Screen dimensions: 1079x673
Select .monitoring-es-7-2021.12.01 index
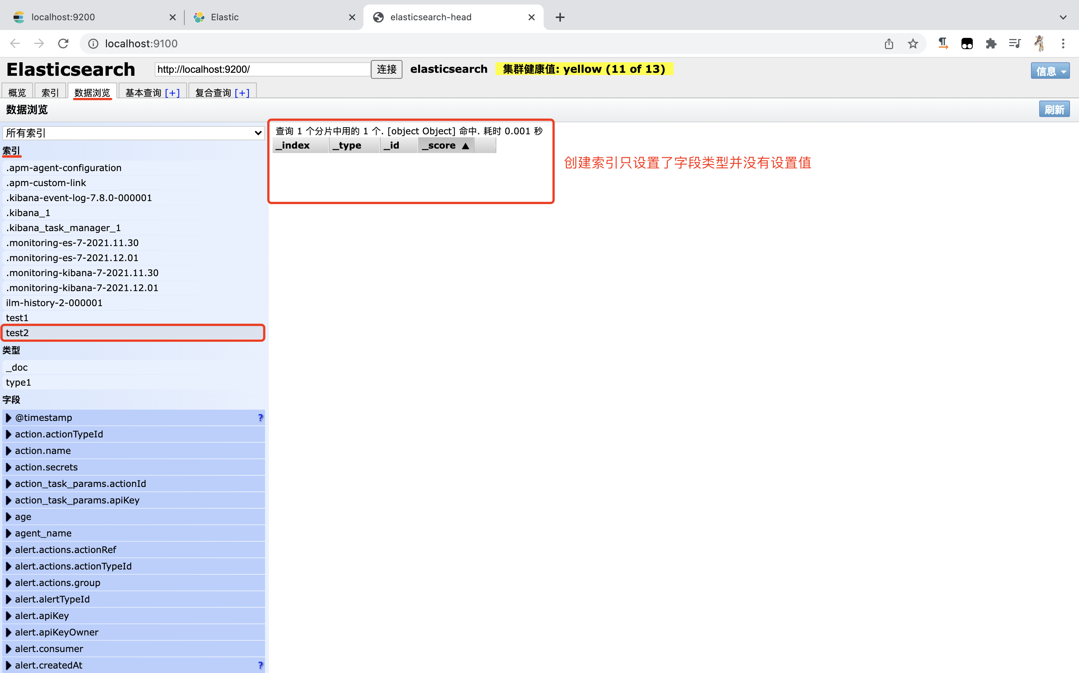tap(134, 258)
